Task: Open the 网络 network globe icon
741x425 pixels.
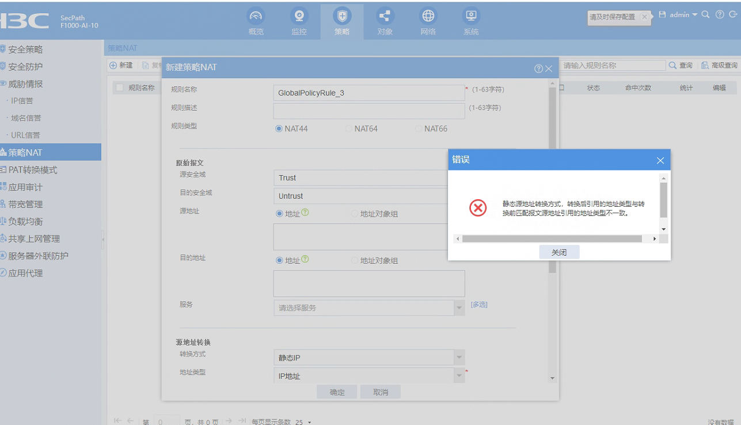Action: pyautogui.click(x=428, y=16)
